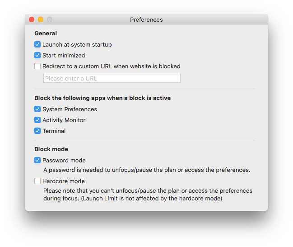
Task: Enable redirect to a custom URL checkbox
Action: pos(37,66)
